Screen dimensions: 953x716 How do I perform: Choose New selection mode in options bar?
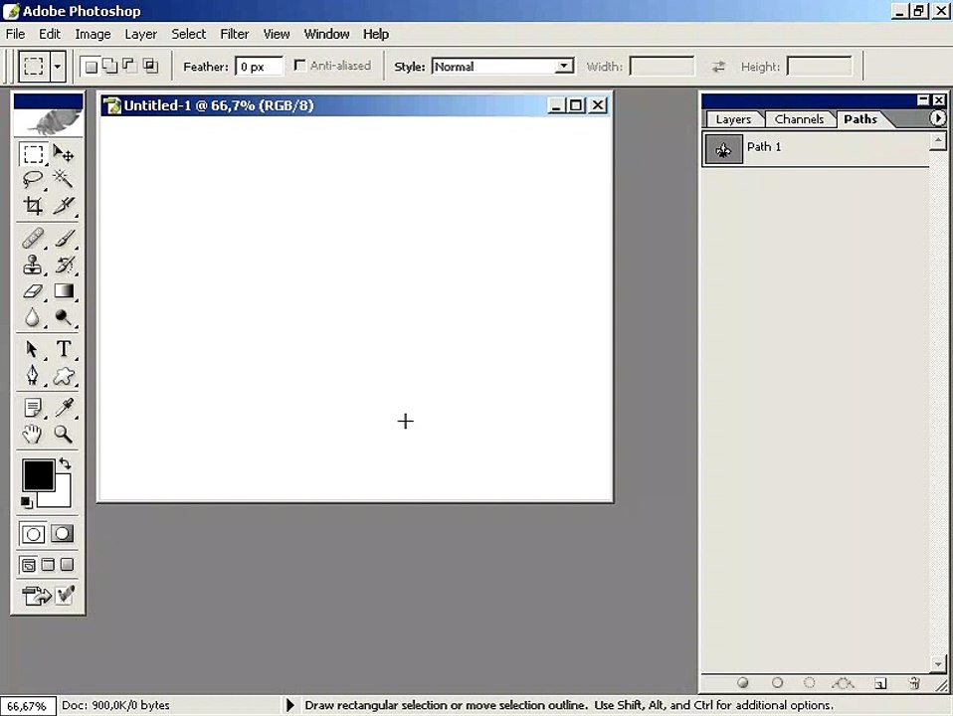click(92, 67)
